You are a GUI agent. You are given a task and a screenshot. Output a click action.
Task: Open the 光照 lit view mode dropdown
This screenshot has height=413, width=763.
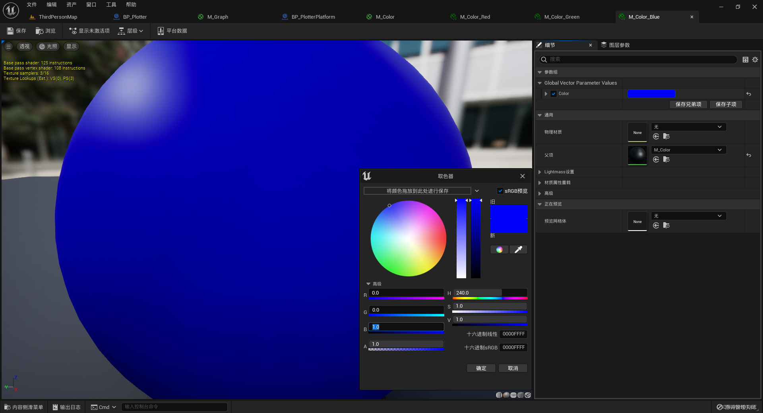(x=48, y=47)
